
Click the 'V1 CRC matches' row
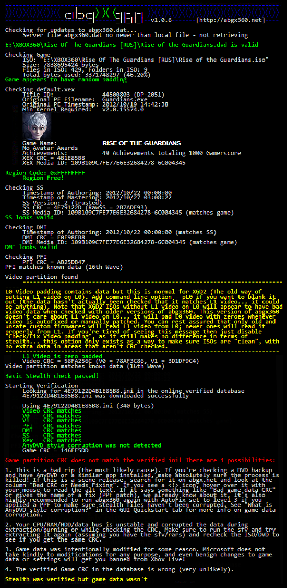(x=52, y=420)
